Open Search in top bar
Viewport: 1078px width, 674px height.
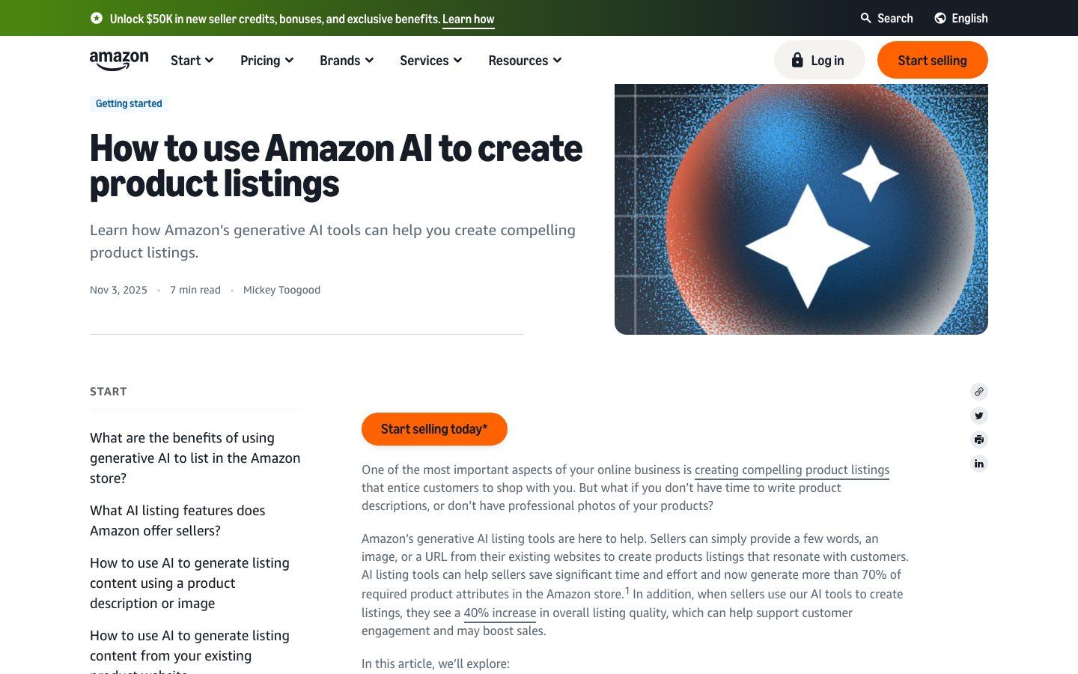pyautogui.click(x=887, y=18)
